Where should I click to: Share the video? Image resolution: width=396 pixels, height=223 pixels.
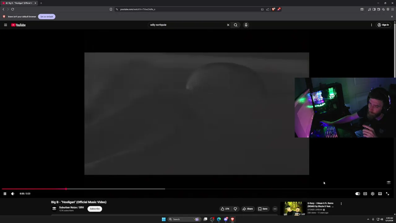247,209
